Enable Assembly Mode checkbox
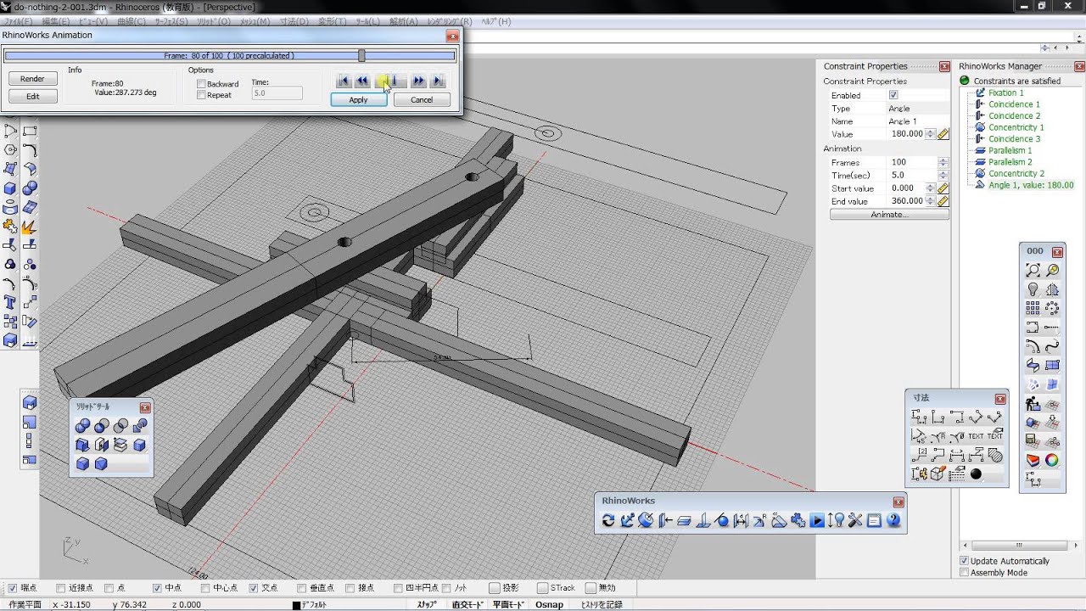 click(964, 573)
